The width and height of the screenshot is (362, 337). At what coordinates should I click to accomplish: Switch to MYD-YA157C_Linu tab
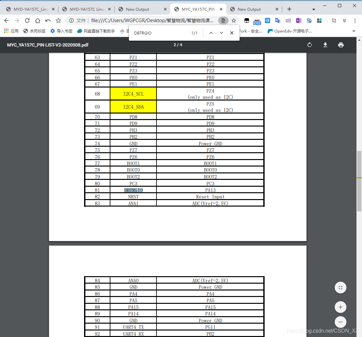point(31,9)
